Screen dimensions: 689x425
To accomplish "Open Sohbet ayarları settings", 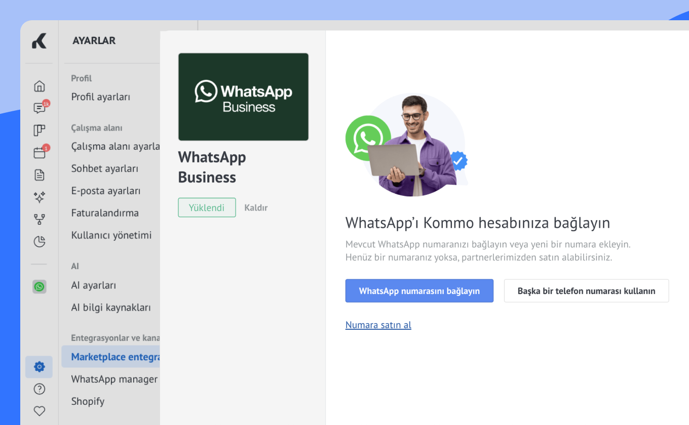I will tap(104, 169).
